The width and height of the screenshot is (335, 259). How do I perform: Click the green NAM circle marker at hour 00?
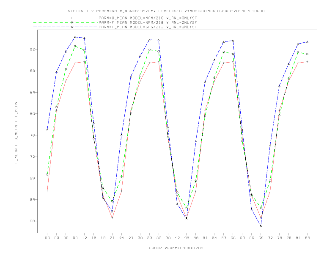point(47,174)
